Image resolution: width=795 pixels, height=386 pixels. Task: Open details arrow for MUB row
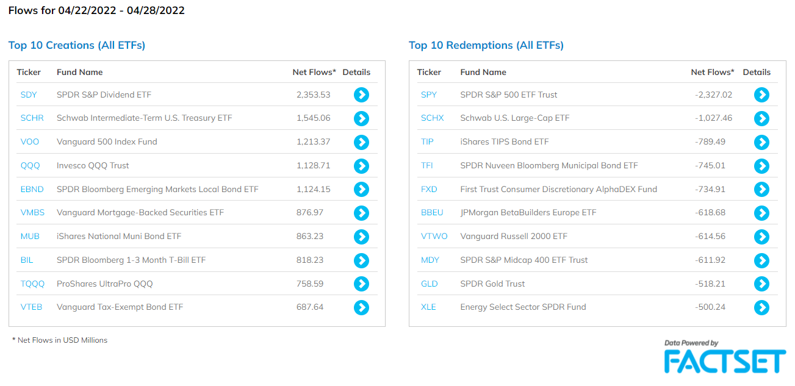(362, 237)
